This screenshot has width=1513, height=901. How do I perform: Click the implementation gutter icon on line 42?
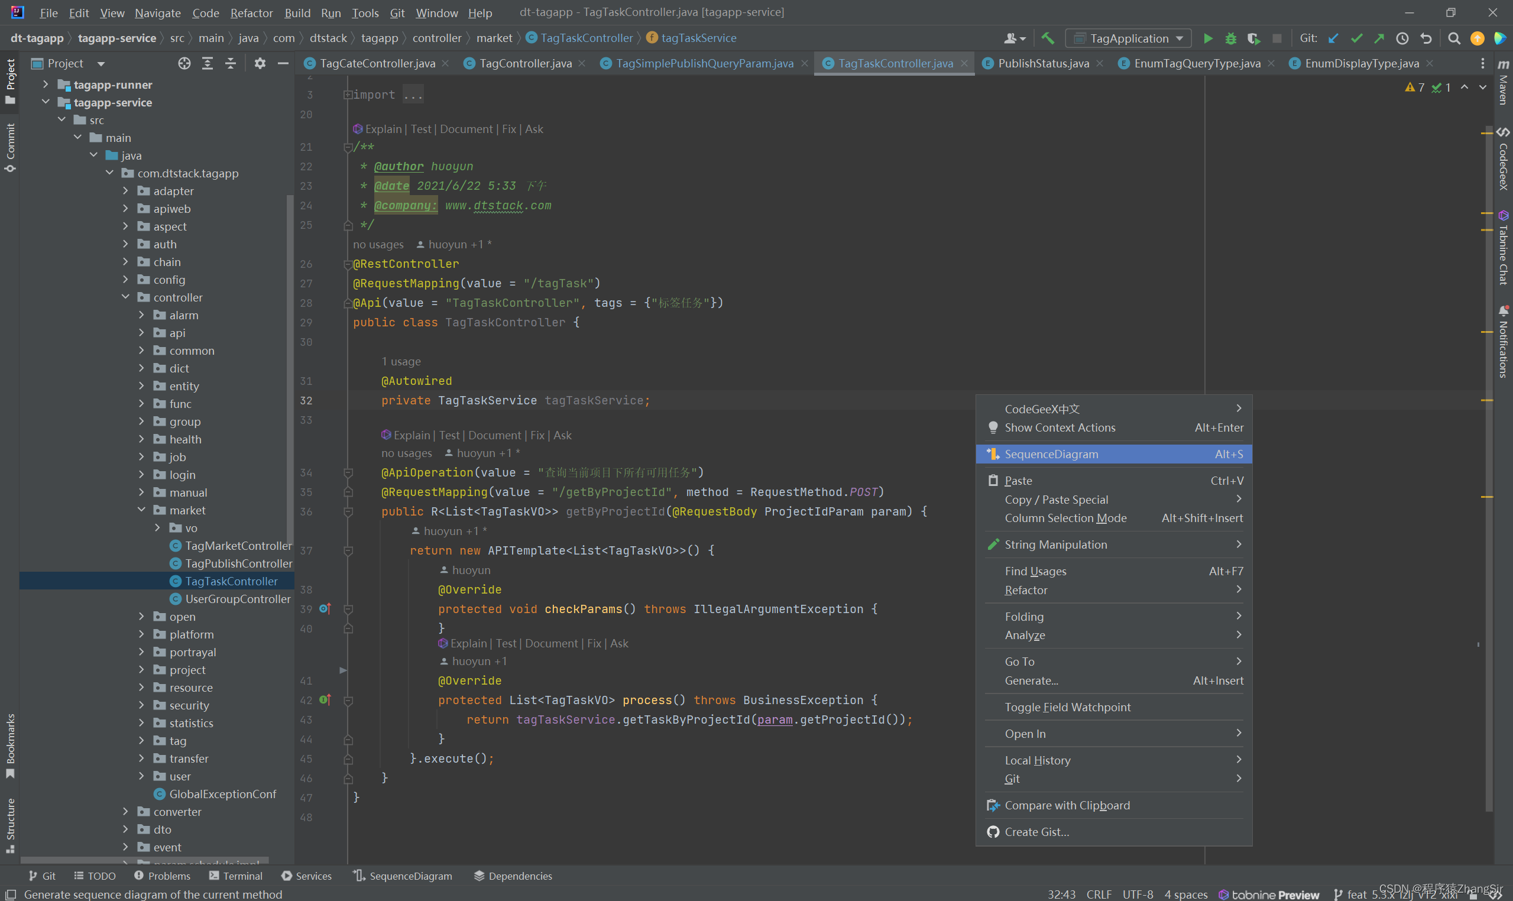coord(325,699)
